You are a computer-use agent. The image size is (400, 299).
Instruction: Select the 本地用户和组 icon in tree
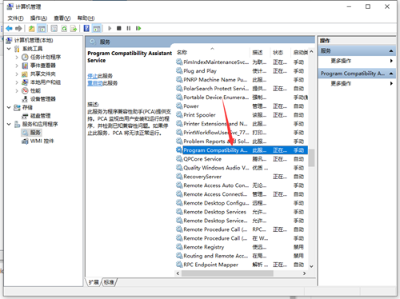(x=25, y=82)
